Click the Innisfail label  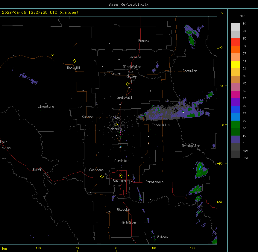point(124,98)
